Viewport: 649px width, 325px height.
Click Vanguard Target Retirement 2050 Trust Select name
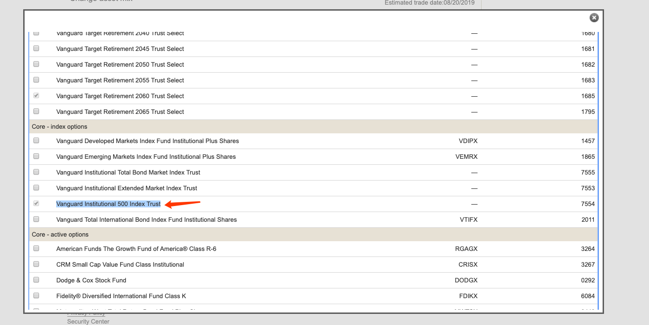120,64
